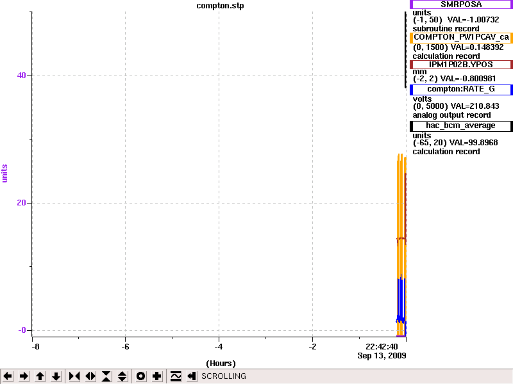Screen dimensions: 513x384
Task: Select the compton:RATE_G legend entry
Action: 461,90
